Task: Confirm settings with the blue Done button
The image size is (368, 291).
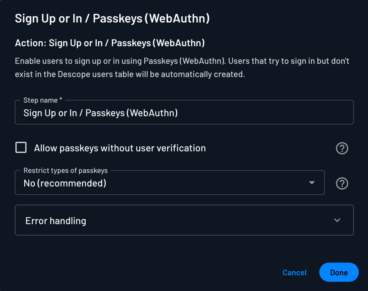Action: tap(339, 272)
